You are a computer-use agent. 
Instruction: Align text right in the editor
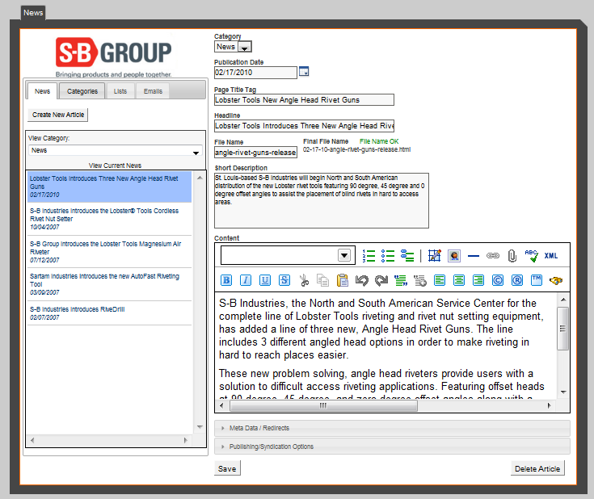[478, 280]
